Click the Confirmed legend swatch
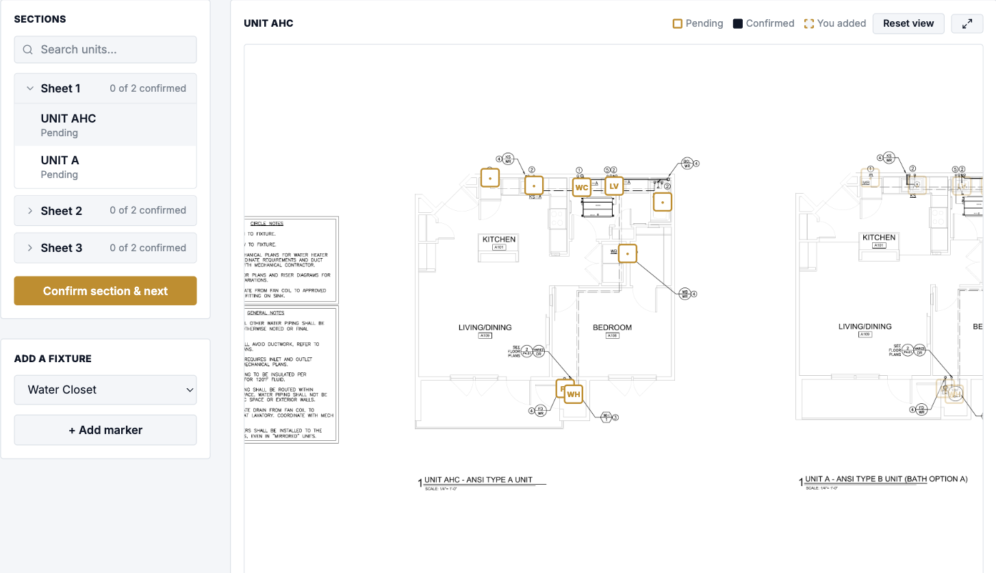Image resolution: width=996 pixels, height=573 pixels. [x=738, y=23]
